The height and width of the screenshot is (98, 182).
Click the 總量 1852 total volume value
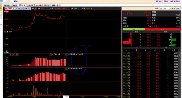tap(178, 15)
